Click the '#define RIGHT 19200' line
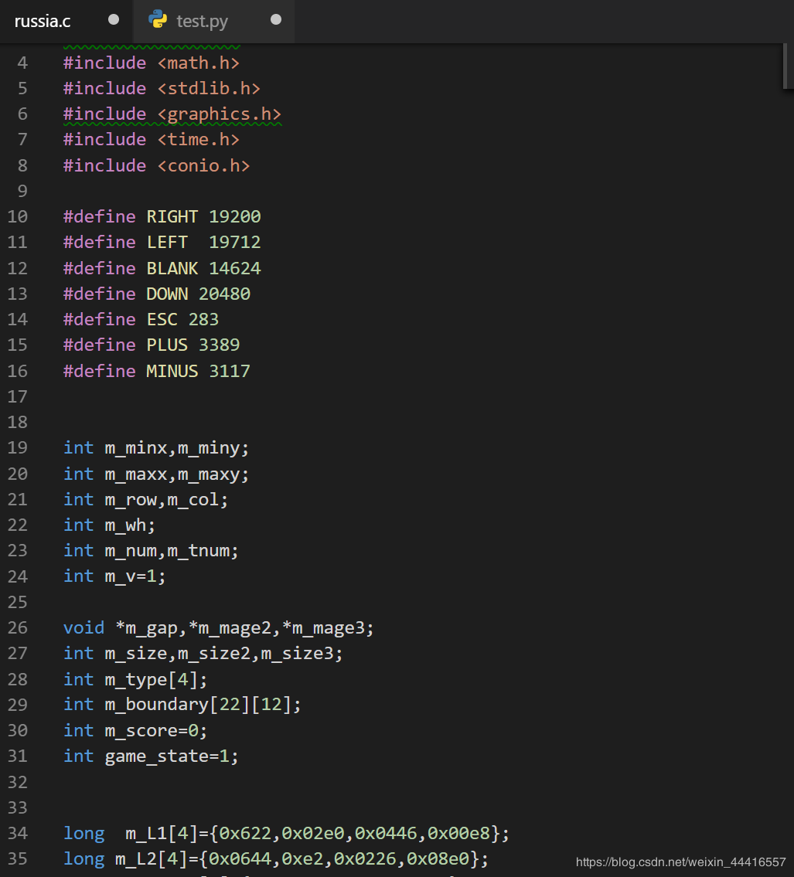The image size is (794, 877). click(162, 216)
